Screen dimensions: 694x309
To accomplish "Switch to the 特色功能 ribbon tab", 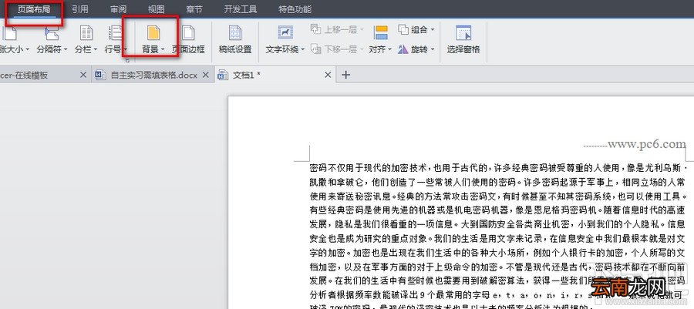I will coord(295,9).
